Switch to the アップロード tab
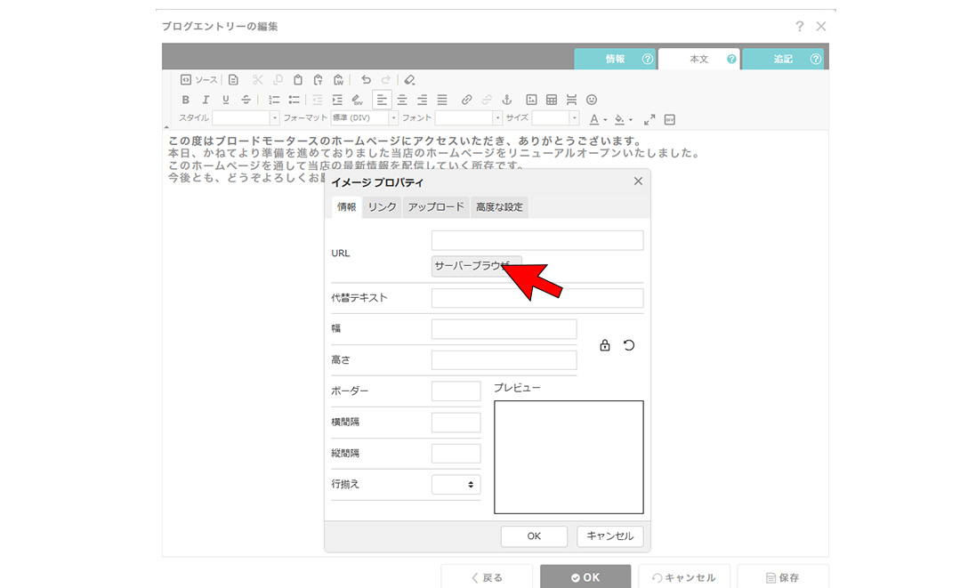968x588 pixels. pos(436,206)
